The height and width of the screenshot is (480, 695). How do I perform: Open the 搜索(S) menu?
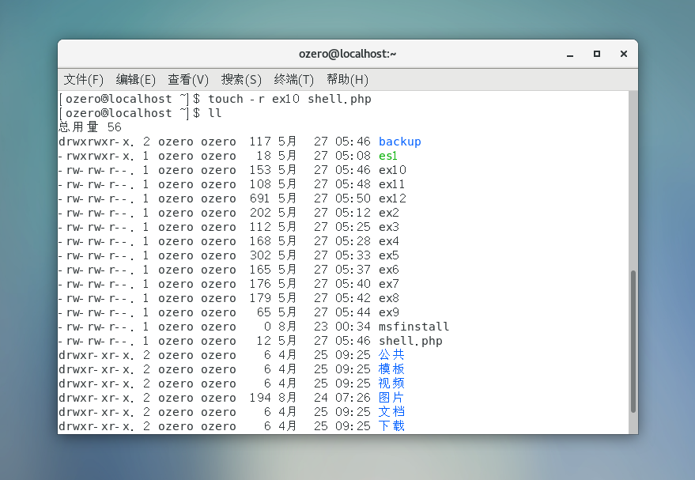tap(241, 80)
